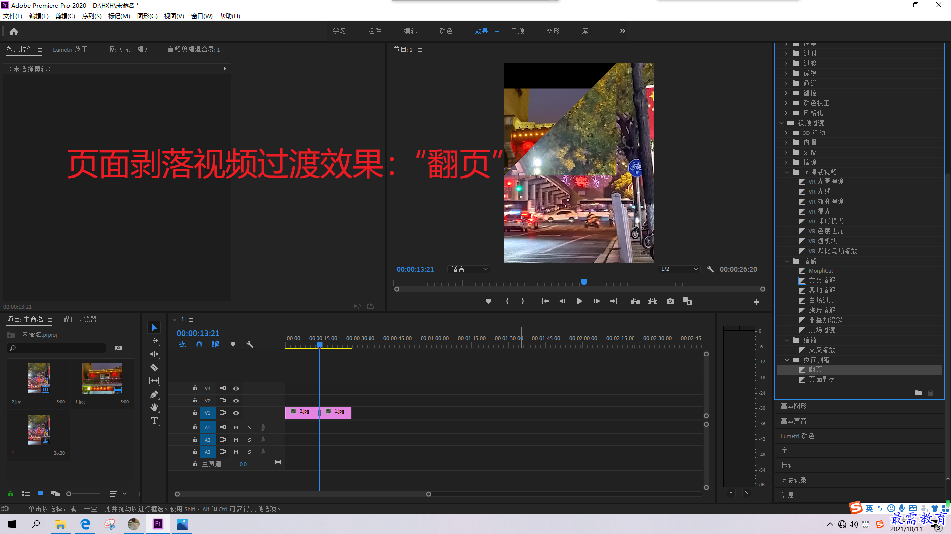Toggle A3 track lock
Image resolution: width=951 pixels, height=534 pixels.
pos(195,451)
